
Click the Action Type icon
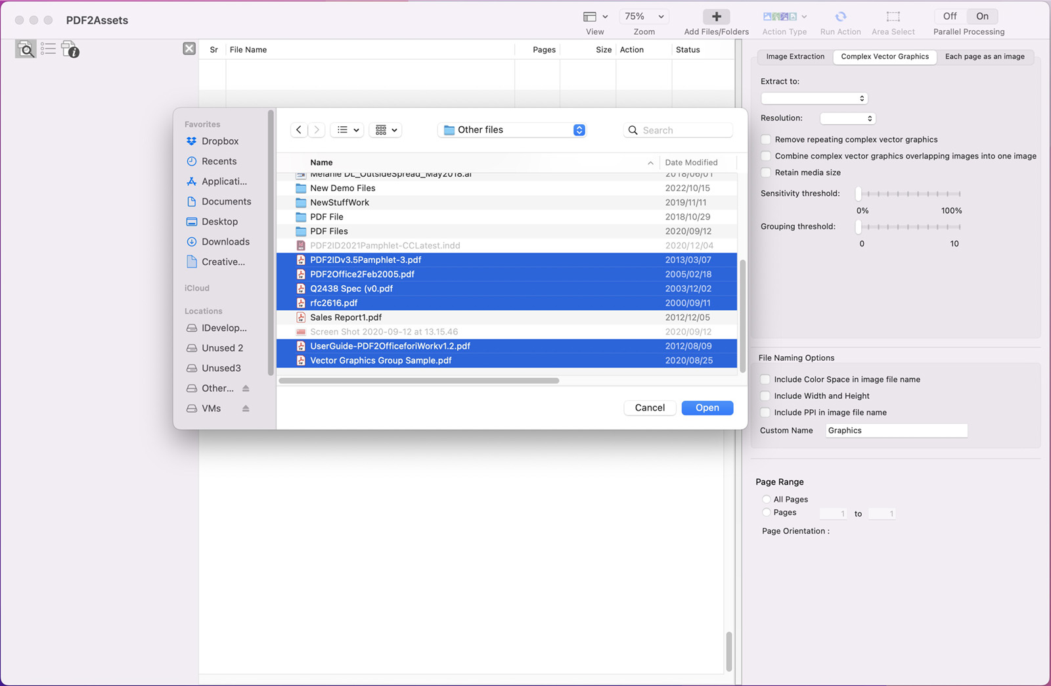pyautogui.click(x=780, y=16)
